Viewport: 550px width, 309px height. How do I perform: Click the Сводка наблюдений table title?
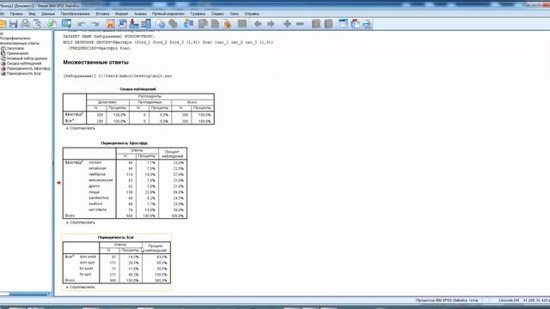point(137,89)
